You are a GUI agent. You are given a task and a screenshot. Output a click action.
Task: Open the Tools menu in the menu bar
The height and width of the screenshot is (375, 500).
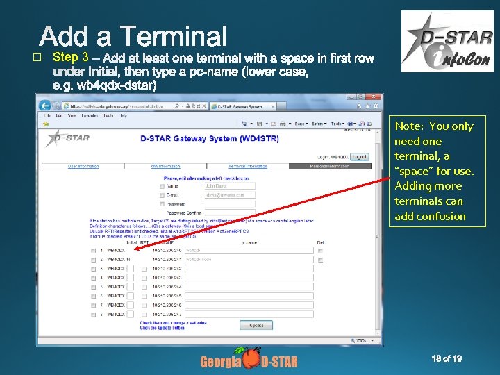(x=108, y=115)
